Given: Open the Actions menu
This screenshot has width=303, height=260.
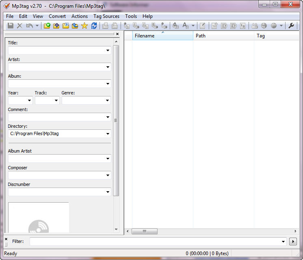Looking at the screenshot, I should pyautogui.click(x=80, y=16).
